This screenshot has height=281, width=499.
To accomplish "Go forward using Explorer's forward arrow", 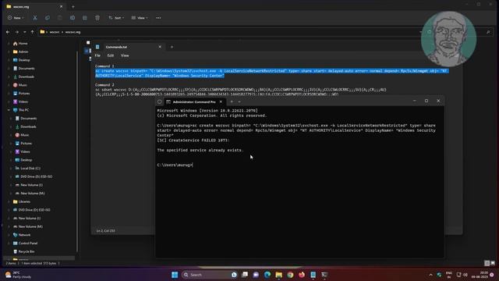I will click(16, 32).
